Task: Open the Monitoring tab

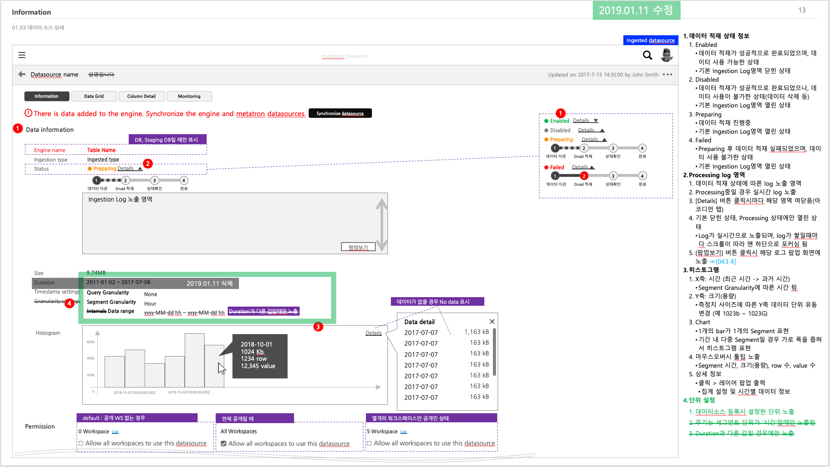Action: [189, 96]
